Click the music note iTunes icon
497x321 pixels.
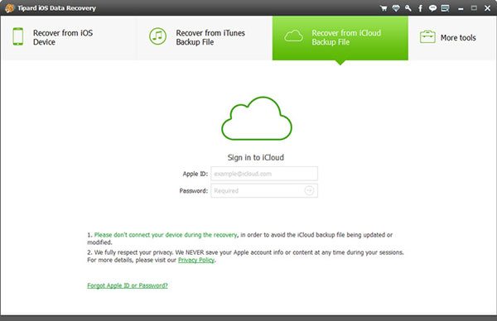coord(157,36)
